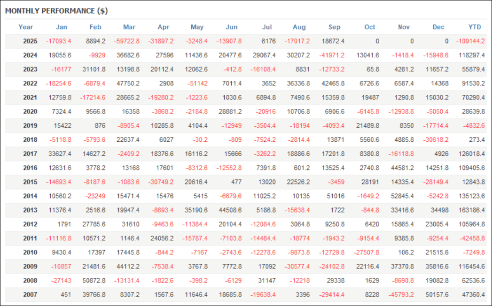This screenshot has height=306, width=492.
Task: Click the 2025 Mar value -59722.8
Action: pyautogui.click(x=126, y=41)
